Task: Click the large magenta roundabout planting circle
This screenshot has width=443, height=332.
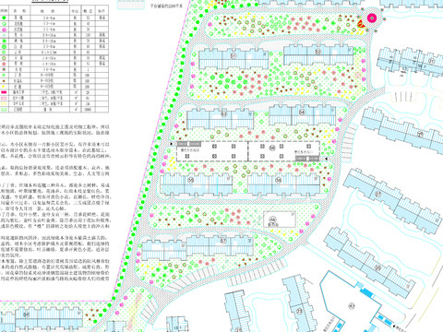Action: 372,18
